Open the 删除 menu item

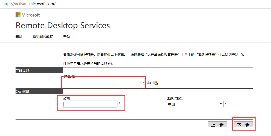point(19,37)
